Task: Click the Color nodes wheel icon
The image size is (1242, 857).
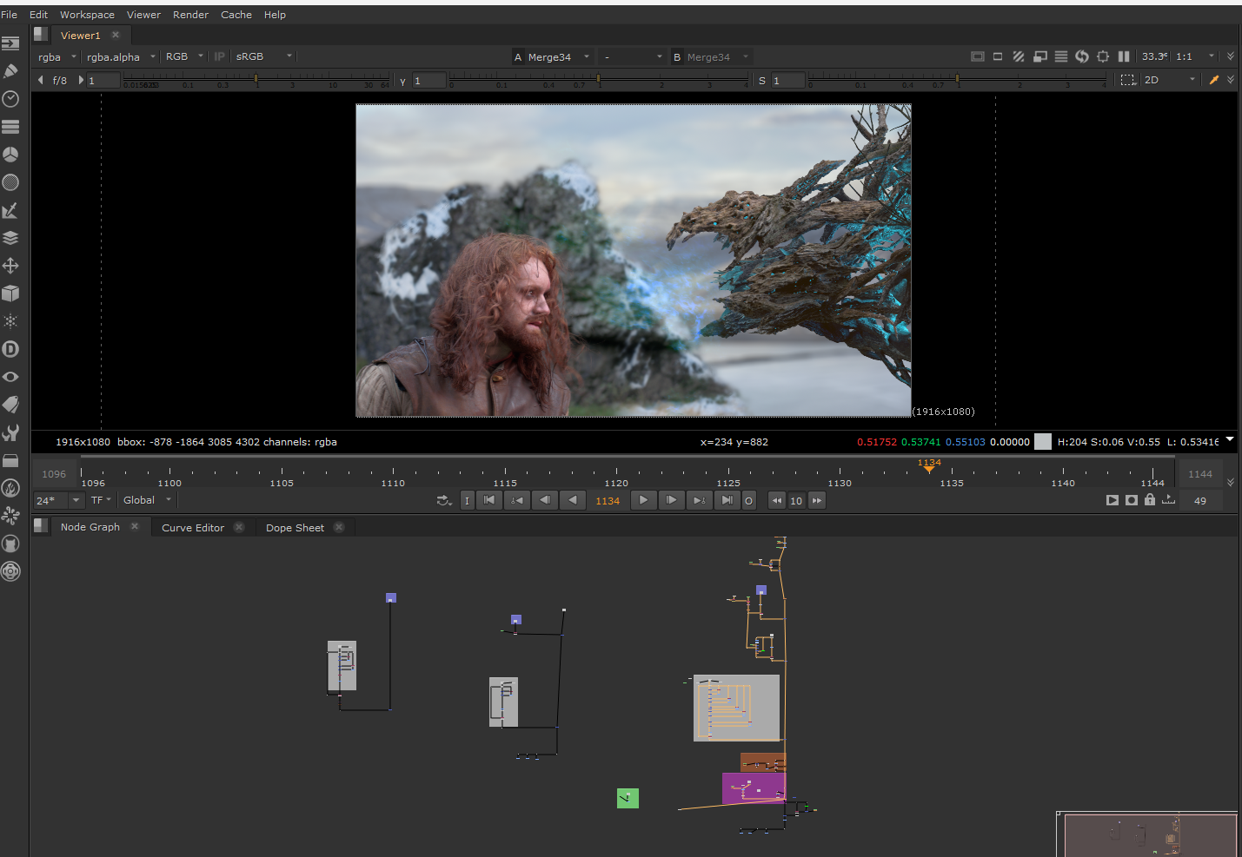Action: (10, 155)
